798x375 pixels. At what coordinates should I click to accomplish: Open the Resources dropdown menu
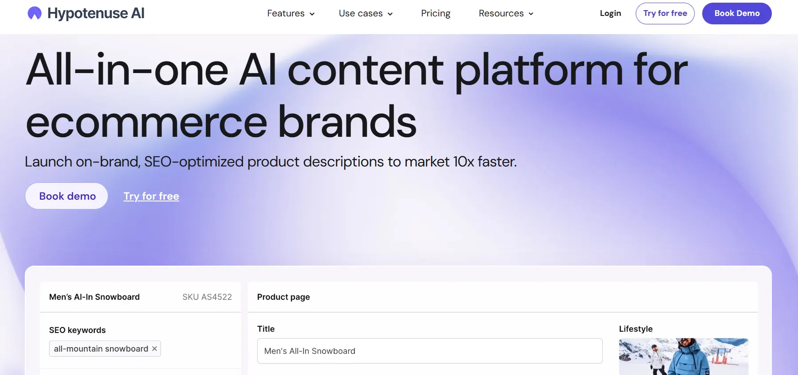click(506, 13)
